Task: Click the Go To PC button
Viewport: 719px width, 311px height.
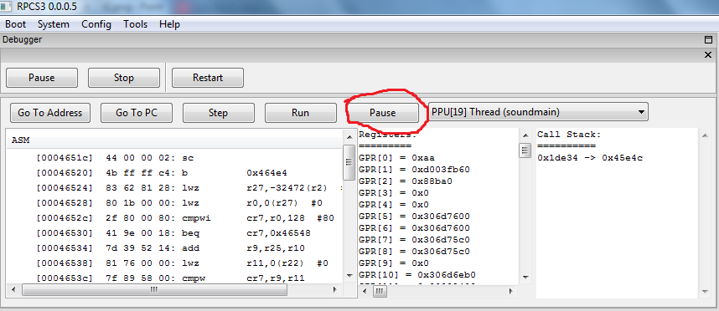Action: (137, 113)
